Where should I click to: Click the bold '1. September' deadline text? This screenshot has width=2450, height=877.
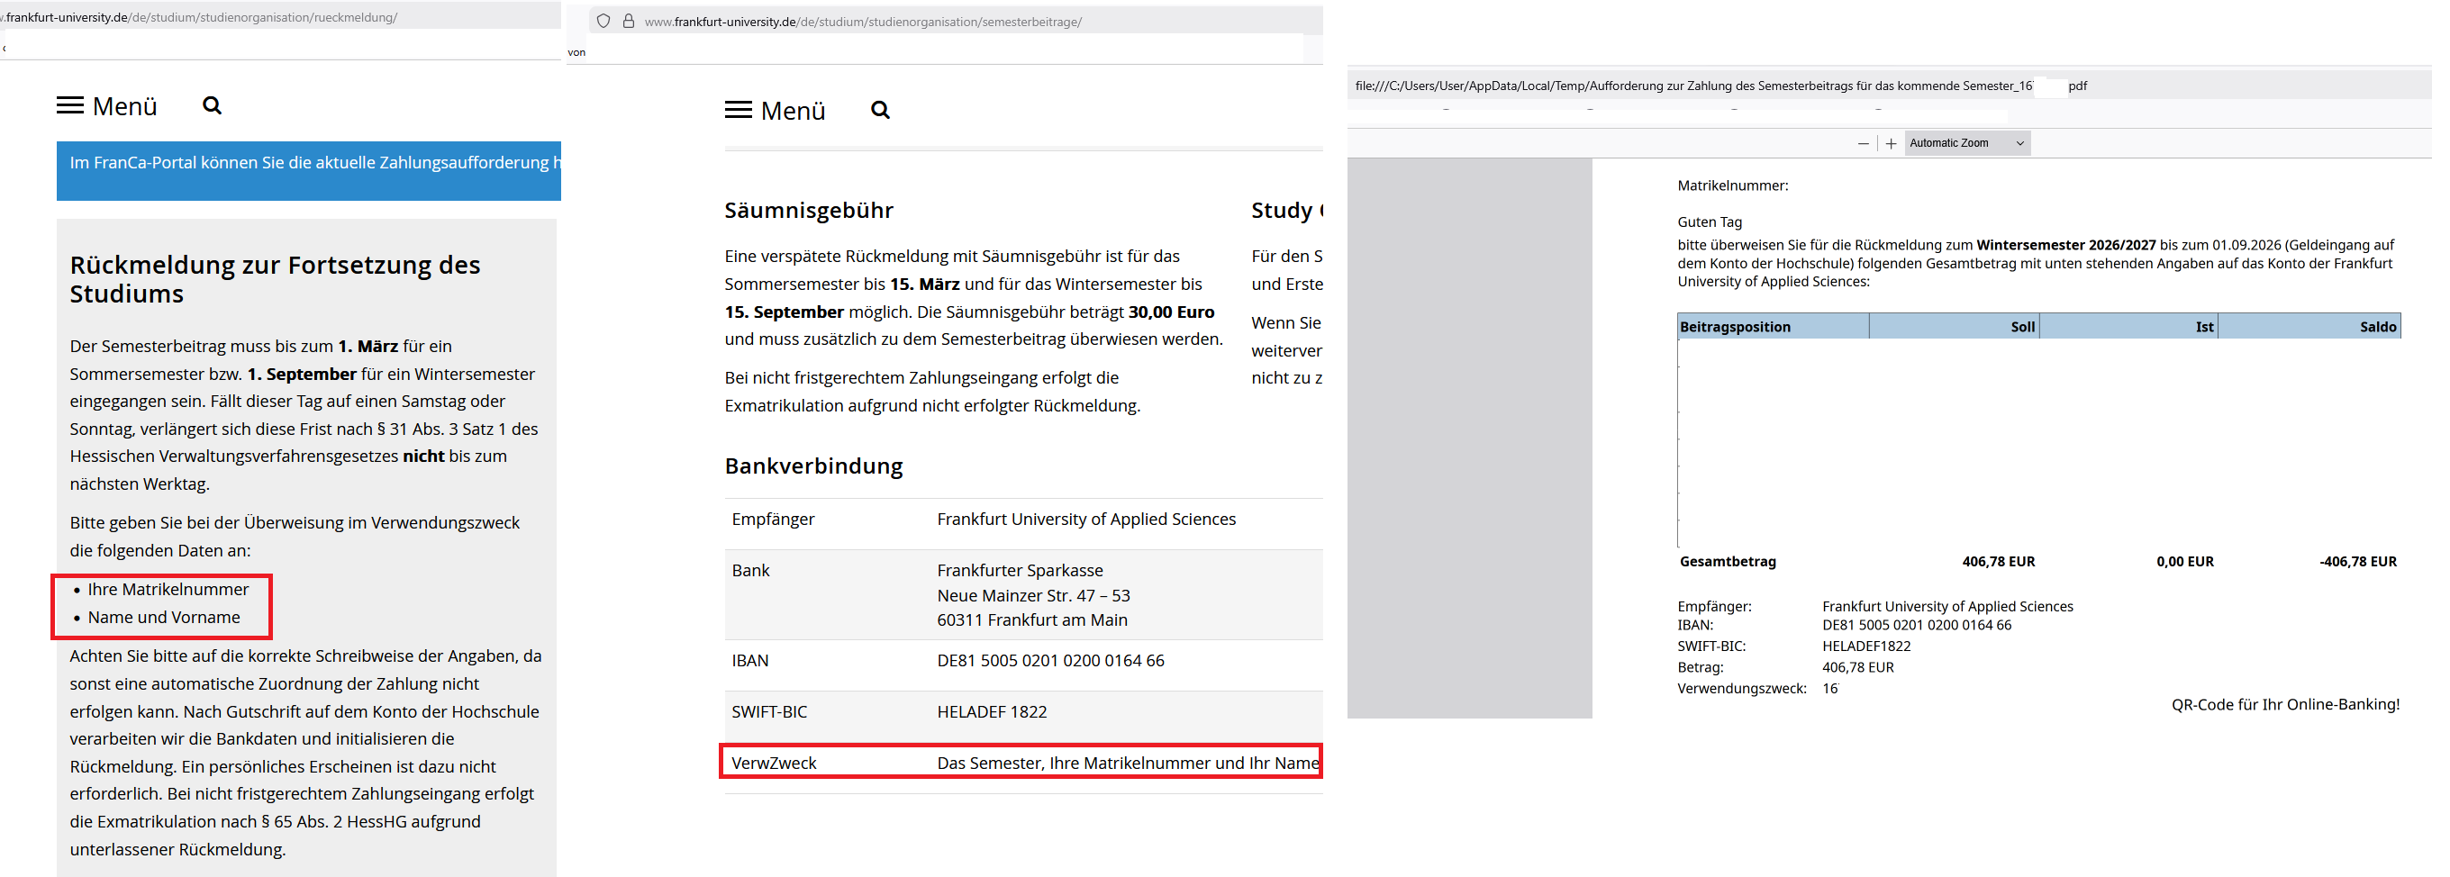(x=302, y=374)
